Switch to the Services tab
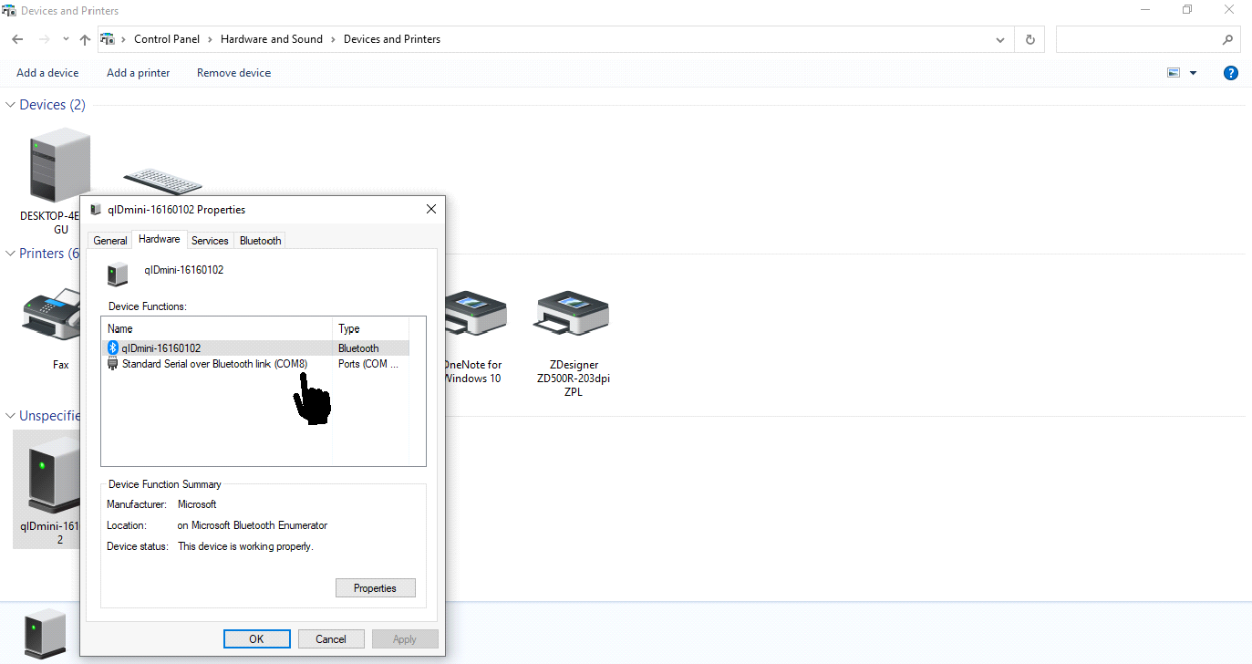The width and height of the screenshot is (1252, 664). pyautogui.click(x=210, y=241)
